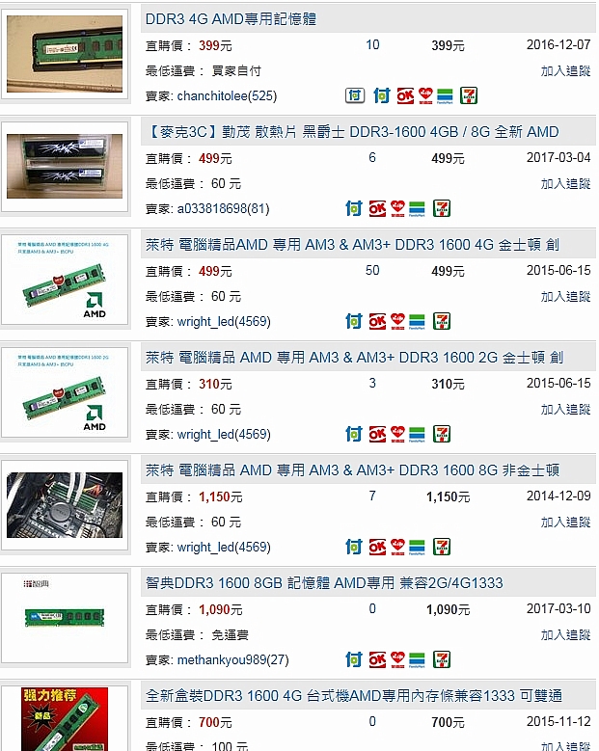Open the listing title DDR3 4G AMD專用記憶體

coord(231,19)
